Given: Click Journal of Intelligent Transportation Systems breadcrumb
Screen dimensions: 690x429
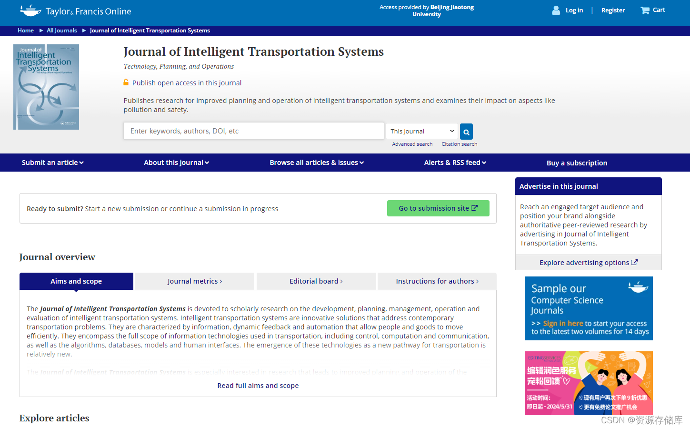Looking at the screenshot, I should 150,31.
